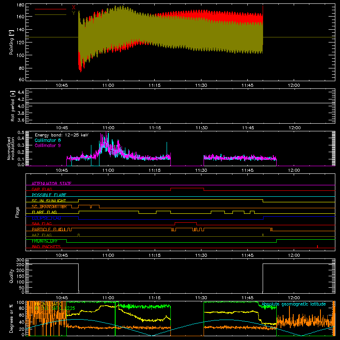The width and height of the screenshot is (340, 340).
Task: Click the Collimator 8 legend entry
Action: coord(48,140)
